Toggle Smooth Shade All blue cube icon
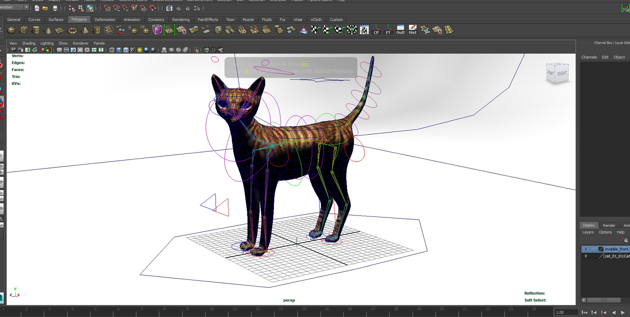This screenshot has width=630, height=317. tap(119, 50)
